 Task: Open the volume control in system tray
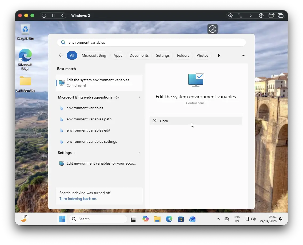pyautogui.click(x=253, y=219)
